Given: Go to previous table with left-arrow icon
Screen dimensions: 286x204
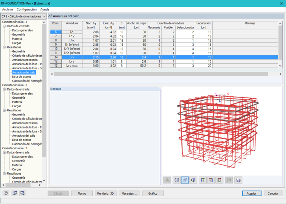Looking at the screenshot, I should tap(15, 193).
